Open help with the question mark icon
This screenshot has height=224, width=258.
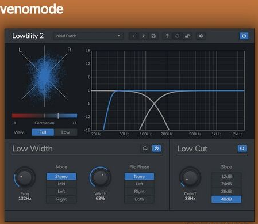[167, 36]
